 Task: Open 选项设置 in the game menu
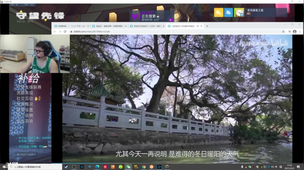click(x=25, y=110)
